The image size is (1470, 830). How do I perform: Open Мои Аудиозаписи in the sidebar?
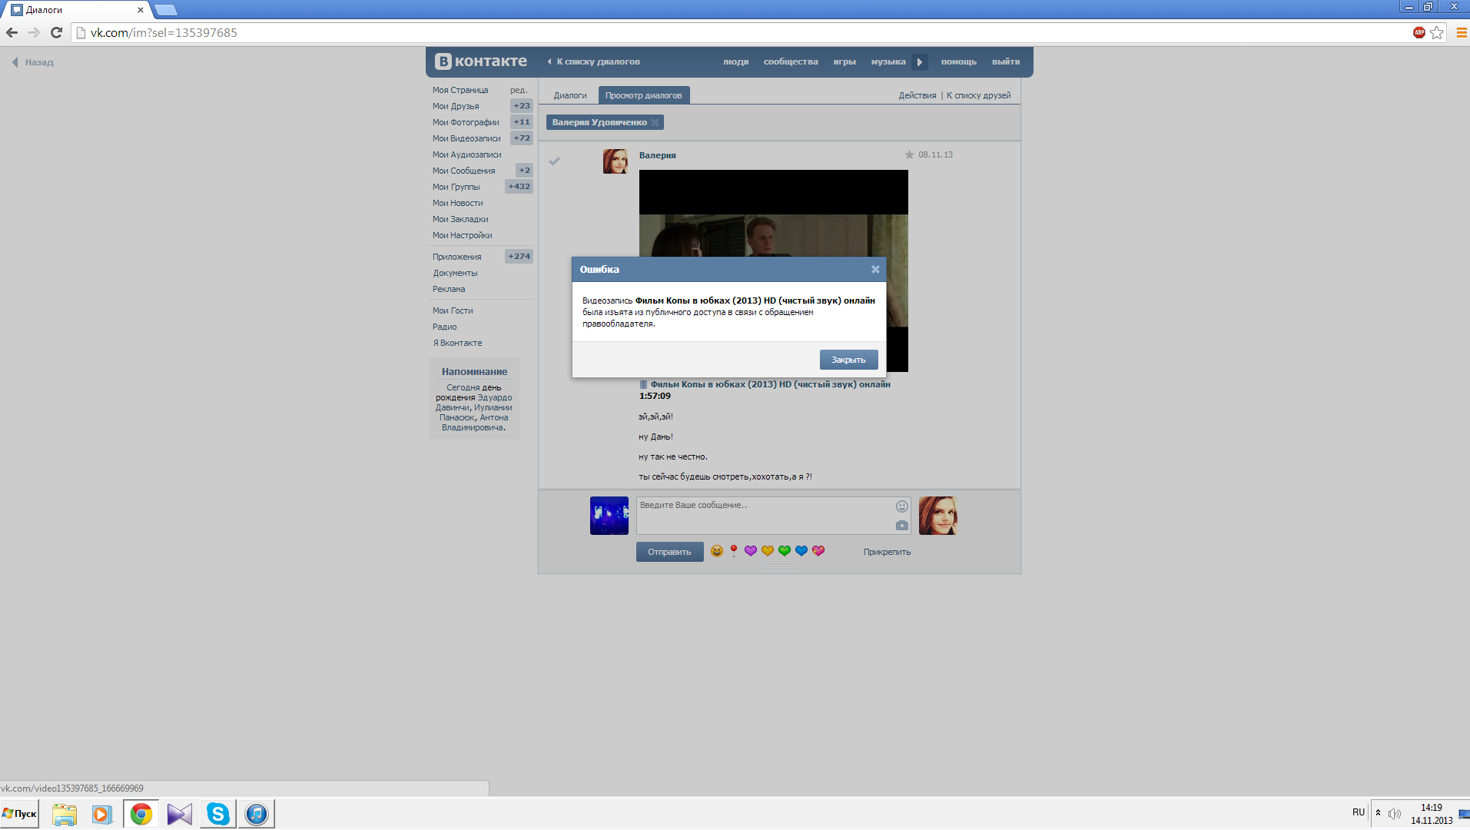467,154
